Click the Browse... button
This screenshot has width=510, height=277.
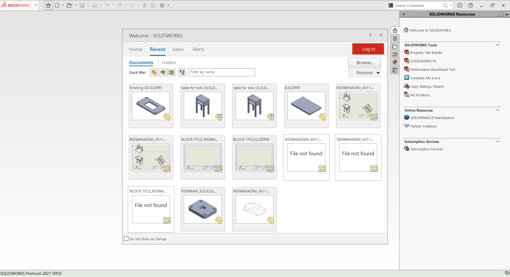coord(364,63)
